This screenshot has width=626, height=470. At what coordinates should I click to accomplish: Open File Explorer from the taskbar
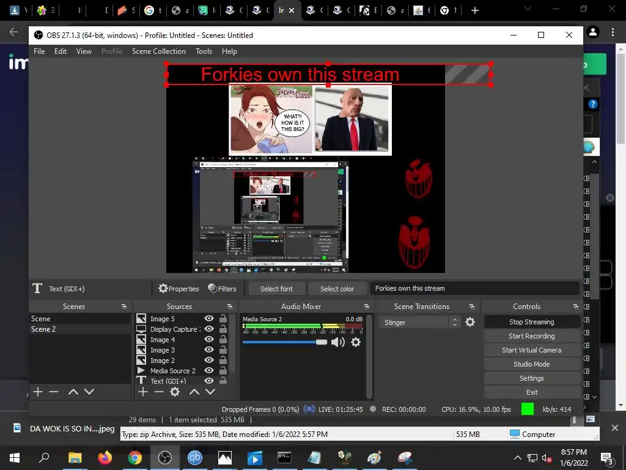pyautogui.click(x=75, y=457)
